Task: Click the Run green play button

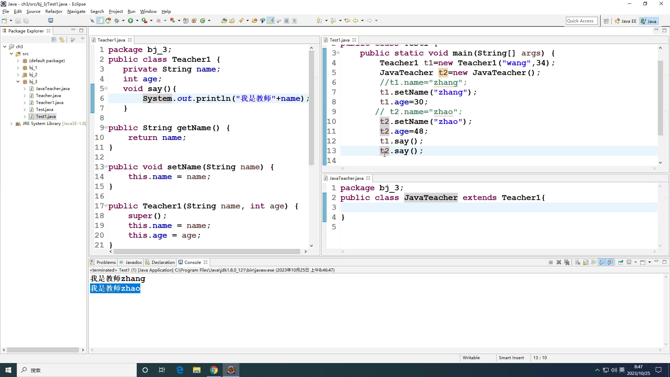Action: [x=130, y=21]
